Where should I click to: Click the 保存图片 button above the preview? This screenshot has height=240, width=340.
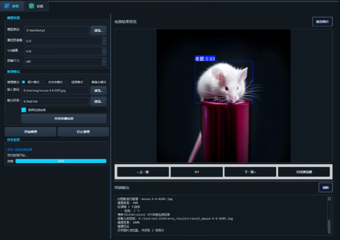(322, 22)
